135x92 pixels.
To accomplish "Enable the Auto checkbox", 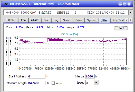I will [53, 83].
